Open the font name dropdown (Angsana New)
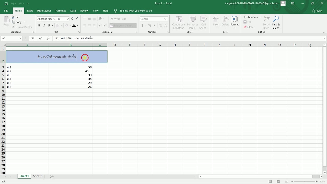327x184 pixels. tap(55, 19)
